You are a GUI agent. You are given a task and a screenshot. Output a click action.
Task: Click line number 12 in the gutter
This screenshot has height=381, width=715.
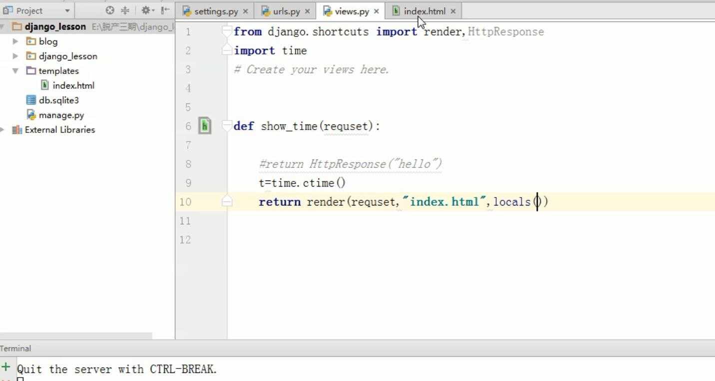click(x=185, y=240)
